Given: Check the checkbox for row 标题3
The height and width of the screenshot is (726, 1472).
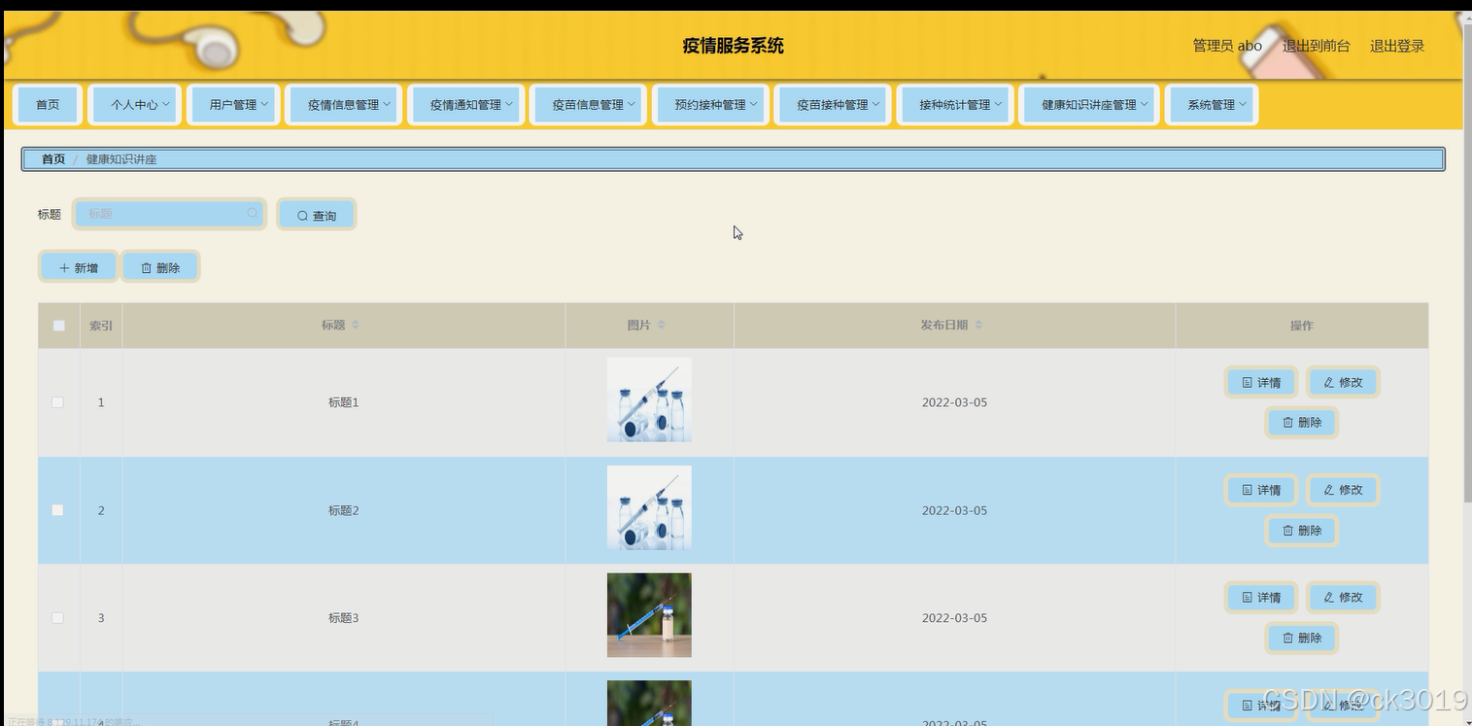Looking at the screenshot, I should point(57,618).
